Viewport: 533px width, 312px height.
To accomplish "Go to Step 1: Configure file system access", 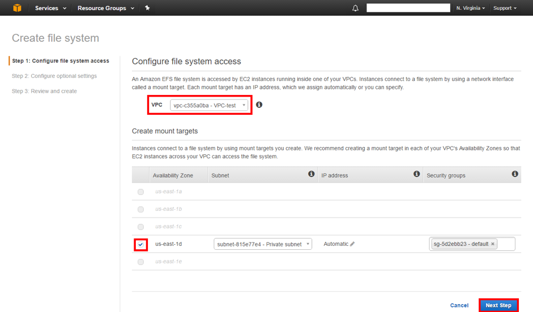I will [61, 60].
